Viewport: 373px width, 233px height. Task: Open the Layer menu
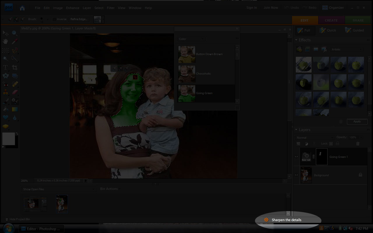(x=87, y=8)
